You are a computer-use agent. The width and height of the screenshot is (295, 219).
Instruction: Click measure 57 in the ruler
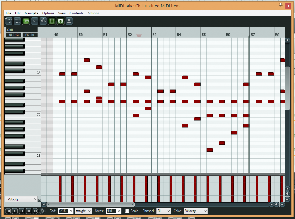coord(253,35)
